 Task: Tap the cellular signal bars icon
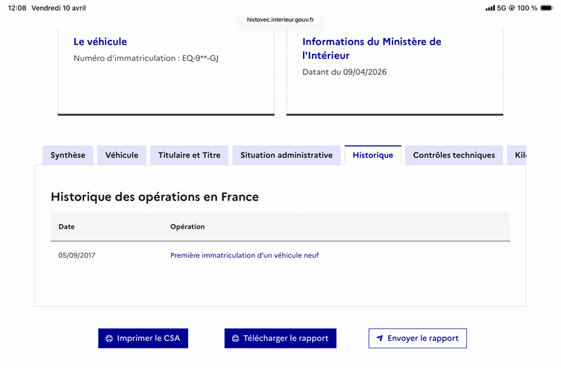click(x=490, y=8)
